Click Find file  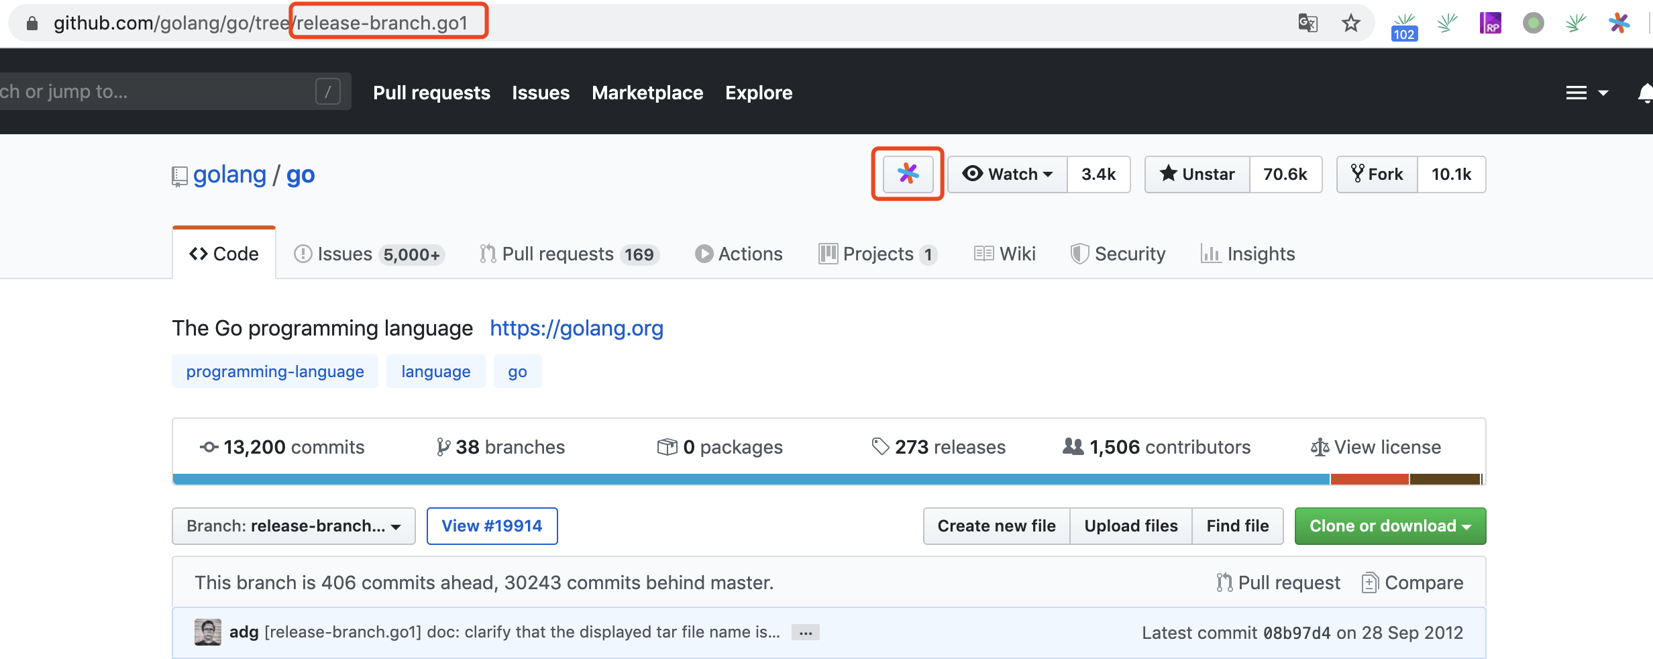coord(1238,525)
